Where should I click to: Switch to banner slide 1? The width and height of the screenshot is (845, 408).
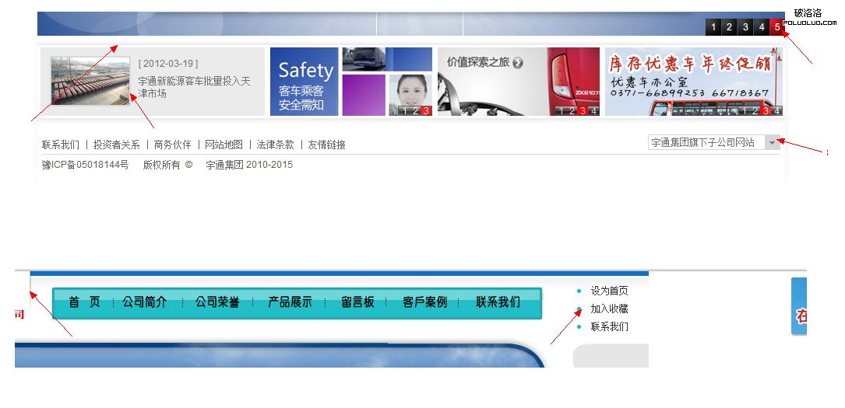coord(713,27)
